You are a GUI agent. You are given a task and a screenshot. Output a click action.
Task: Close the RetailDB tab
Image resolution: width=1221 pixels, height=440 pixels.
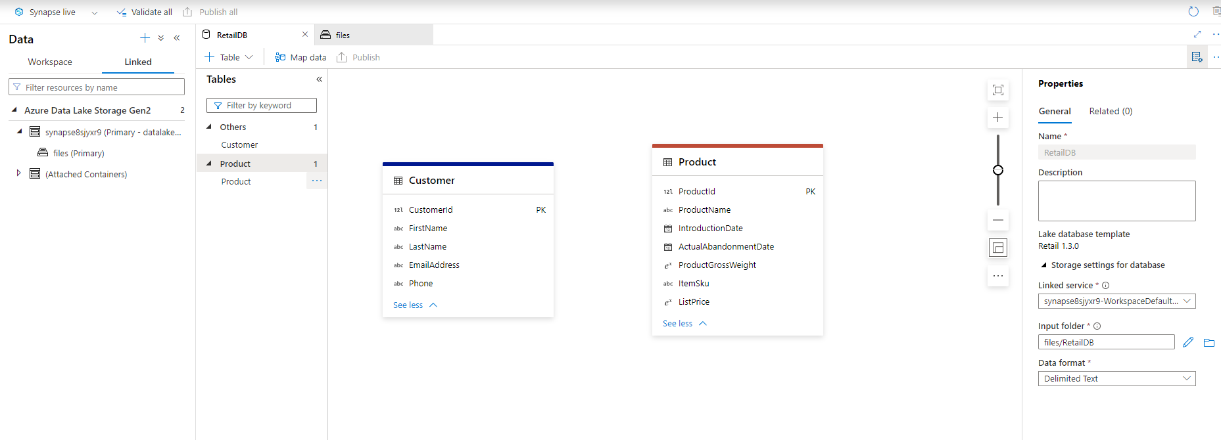(305, 34)
